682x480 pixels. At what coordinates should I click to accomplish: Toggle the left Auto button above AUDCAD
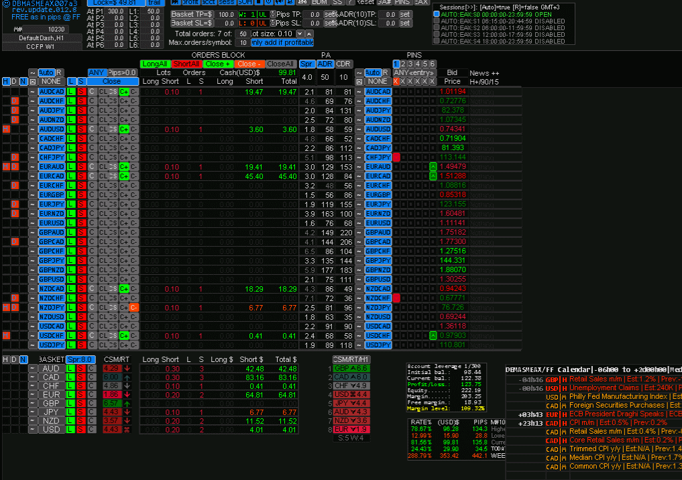(x=46, y=72)
